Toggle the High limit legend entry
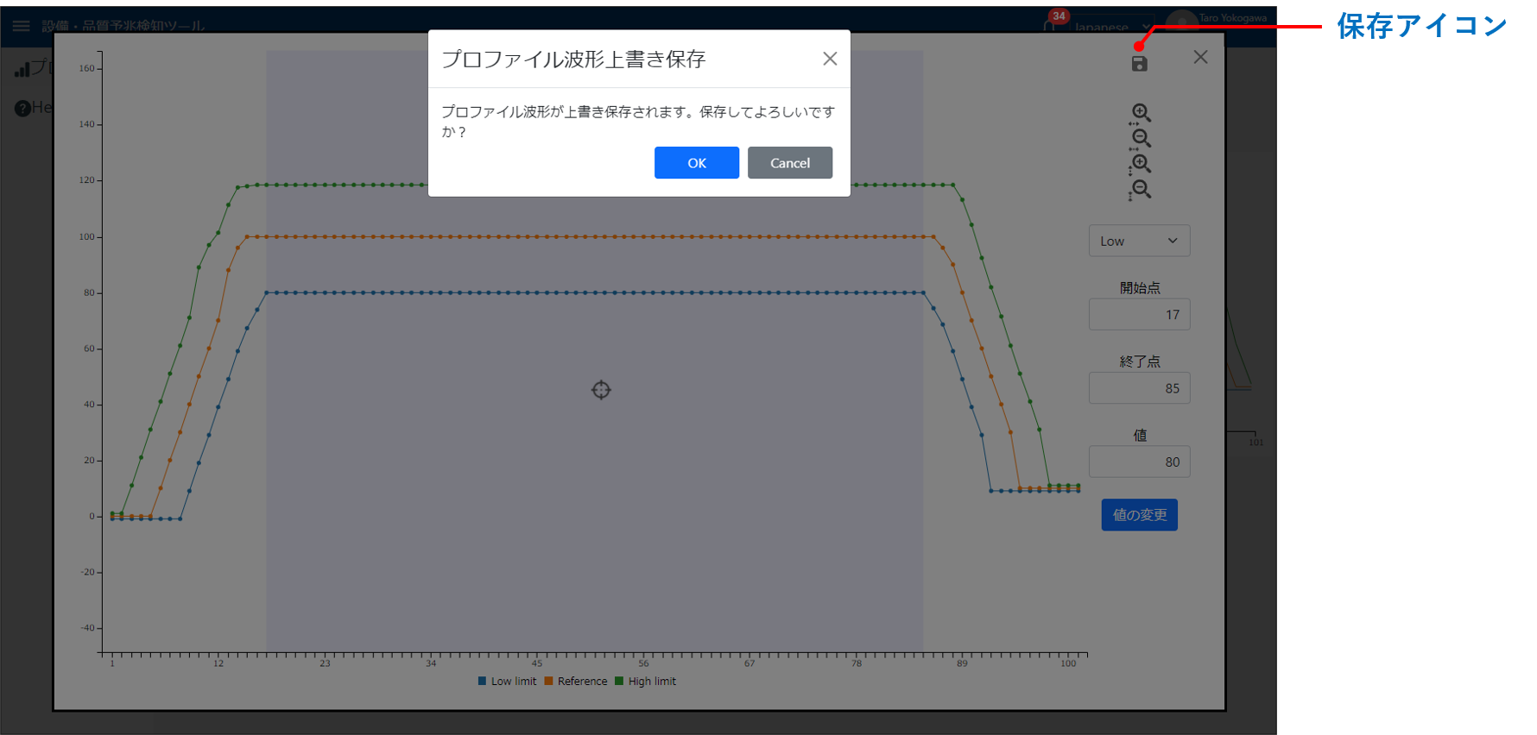Image resolution: width=1537 pixels, height=735 pixels. pos(646,682)
